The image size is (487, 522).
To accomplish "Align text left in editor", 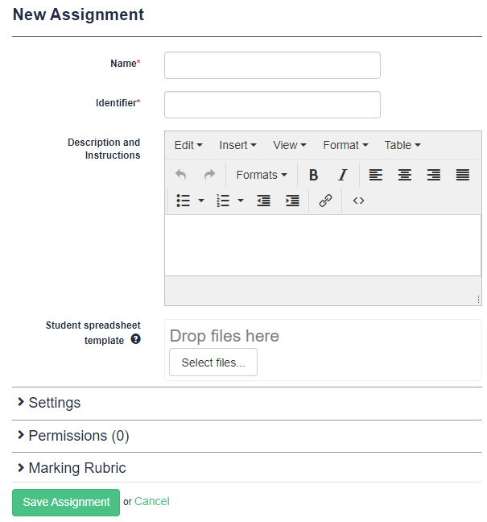I will pyautogui.click(x=376, y=175).
